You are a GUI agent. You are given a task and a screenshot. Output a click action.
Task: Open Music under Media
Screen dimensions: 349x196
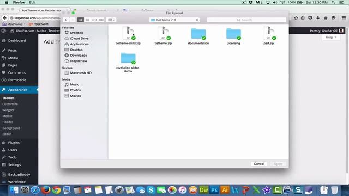click(74, 85)
